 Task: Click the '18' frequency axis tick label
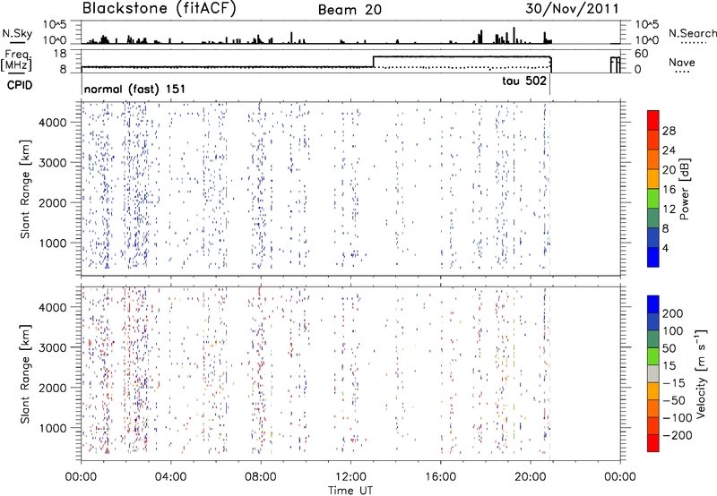click(x=59, y=54)
